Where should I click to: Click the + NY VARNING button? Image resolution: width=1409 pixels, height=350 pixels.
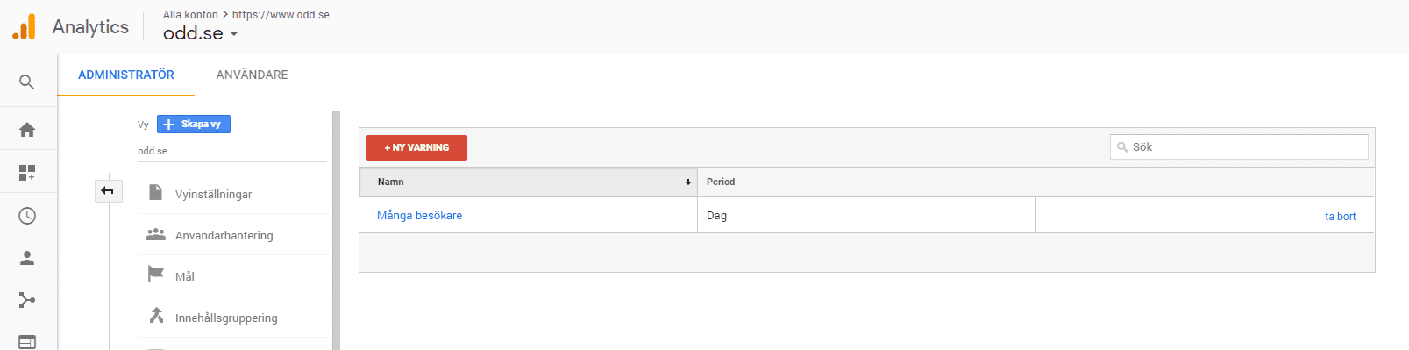[x=416, y=147]
